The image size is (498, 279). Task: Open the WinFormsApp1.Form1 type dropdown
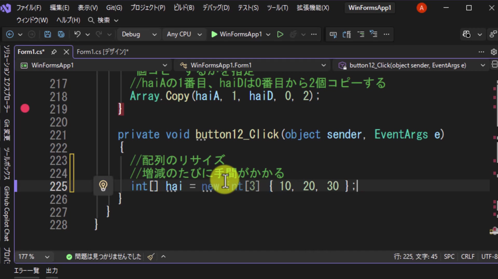pos(253,65)
